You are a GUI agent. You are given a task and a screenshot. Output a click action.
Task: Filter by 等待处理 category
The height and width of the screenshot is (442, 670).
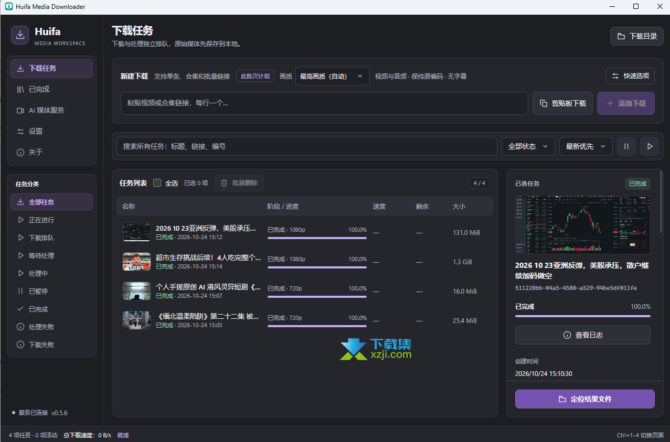[x=51, y=256]
